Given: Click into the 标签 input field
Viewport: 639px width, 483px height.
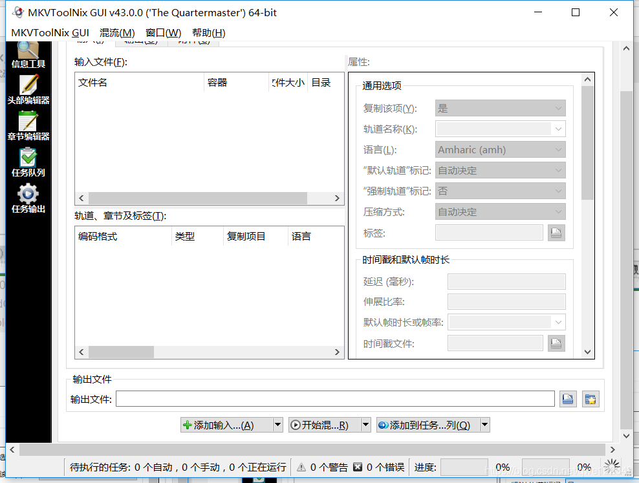Looking at the screenshot, I should 489,233.
